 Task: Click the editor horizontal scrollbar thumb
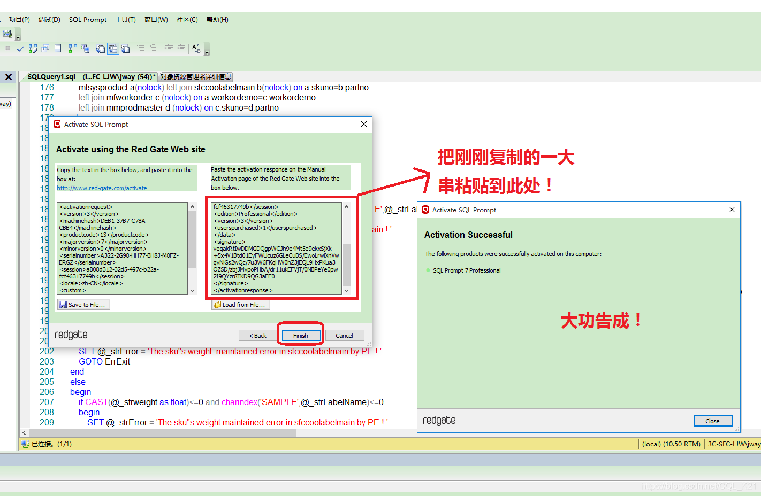[163, 432]
